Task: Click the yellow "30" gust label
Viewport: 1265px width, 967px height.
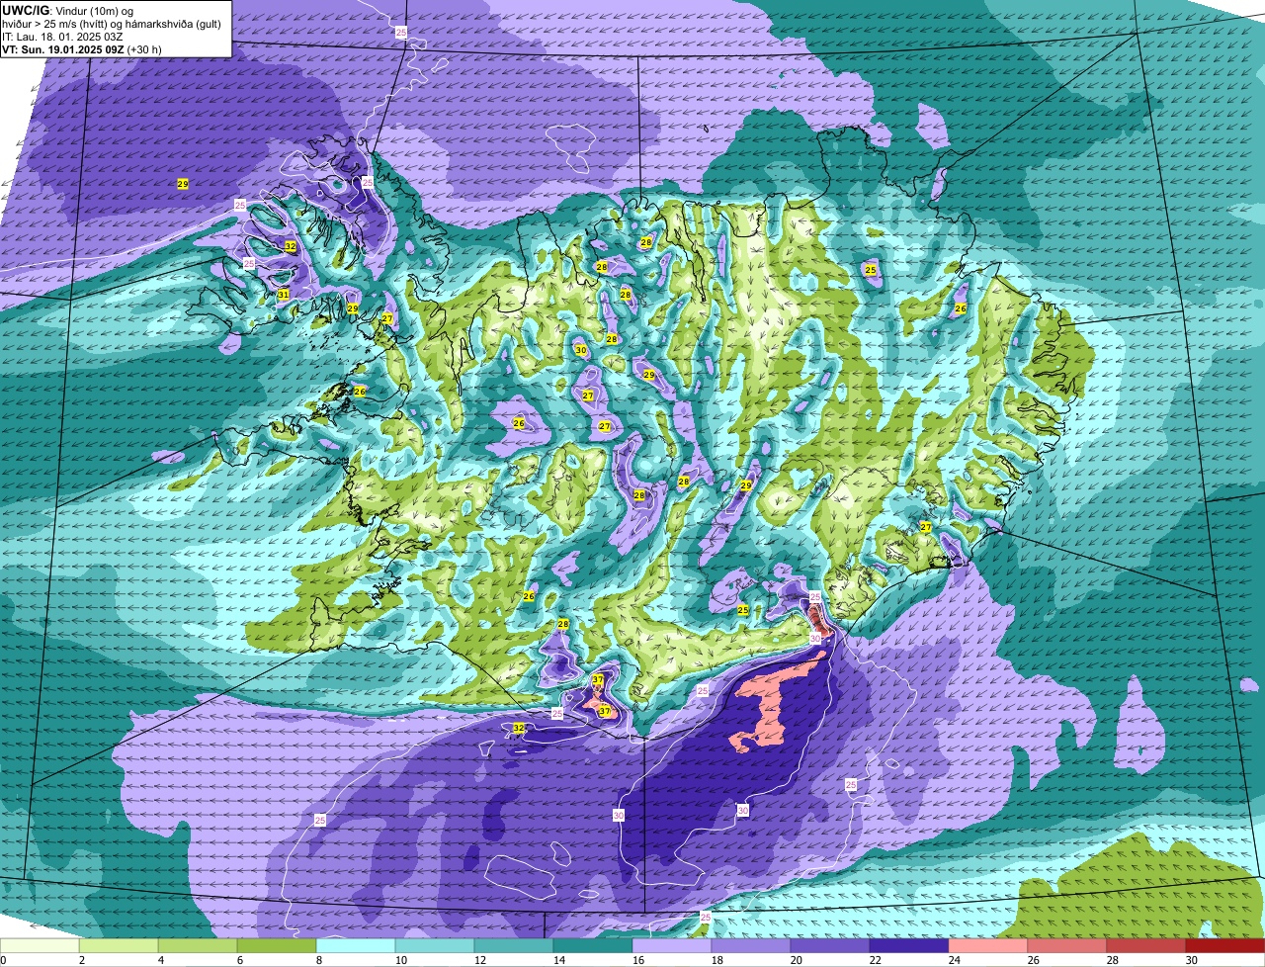Action: (x=580, y=350)
